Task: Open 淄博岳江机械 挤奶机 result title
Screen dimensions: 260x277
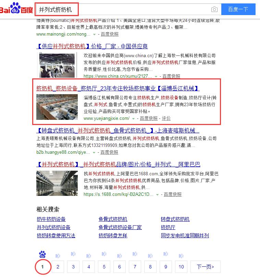Action: pos(118,88)
